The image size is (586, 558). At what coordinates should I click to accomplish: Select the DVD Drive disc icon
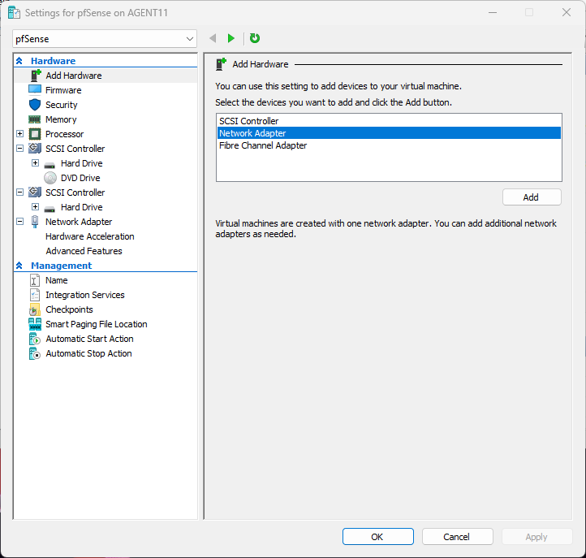(x=50, y=178)
